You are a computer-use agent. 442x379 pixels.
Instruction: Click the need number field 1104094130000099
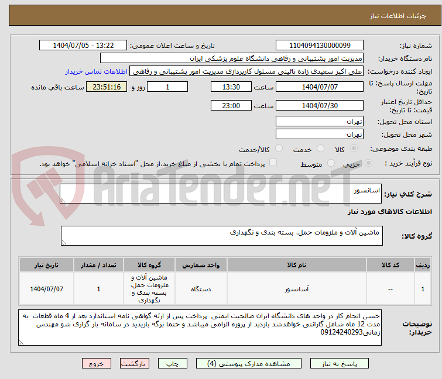[320, 46]
